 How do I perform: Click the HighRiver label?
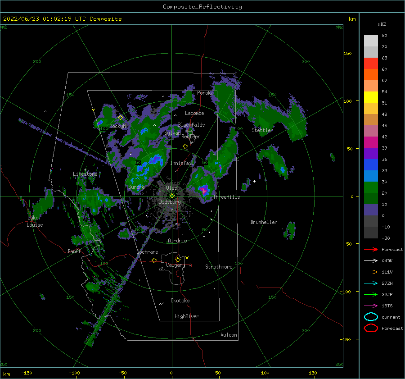[x=187, y=316]
